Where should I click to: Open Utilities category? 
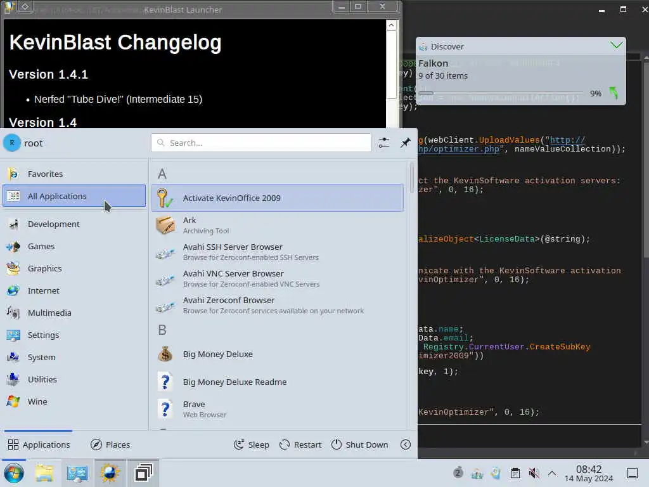[x=74, y=379]
